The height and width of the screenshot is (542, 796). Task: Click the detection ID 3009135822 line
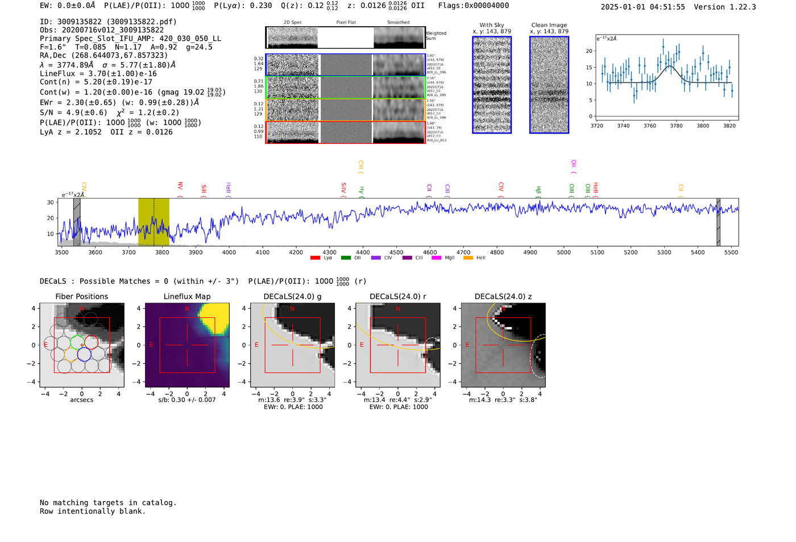109,22
